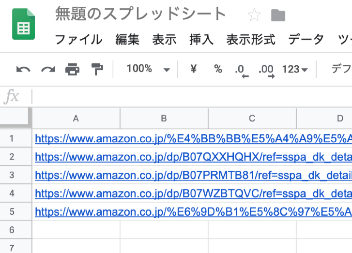Open the move-to-folder icon
This screenshot has height=253, width=352.
(x=278, y=15)
